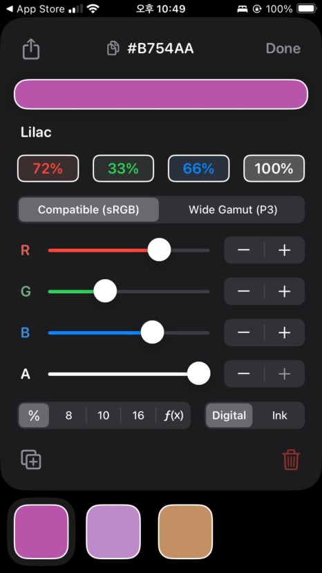
Task: Tap the share icon at top left
Action: pyautogui.click(x=30, y=48)
